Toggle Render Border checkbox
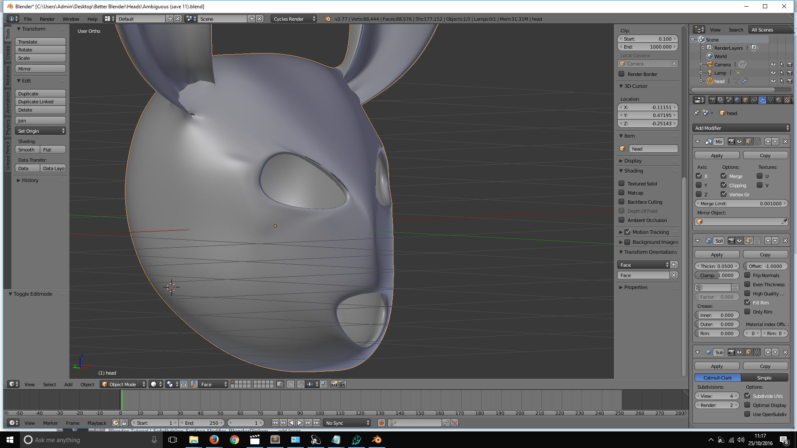 coord(621,74)
